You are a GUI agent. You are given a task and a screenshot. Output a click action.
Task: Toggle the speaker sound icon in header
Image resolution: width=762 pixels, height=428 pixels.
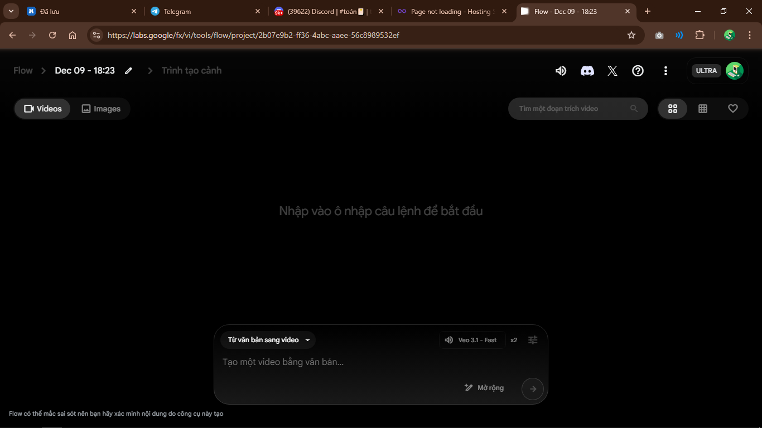(561, 71)
